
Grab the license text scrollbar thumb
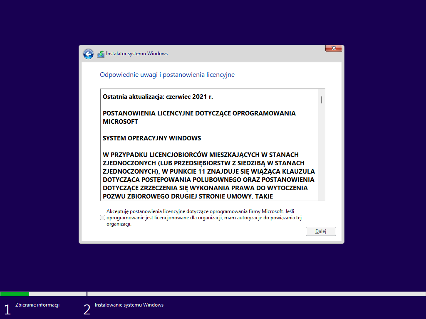coord(322,100)
